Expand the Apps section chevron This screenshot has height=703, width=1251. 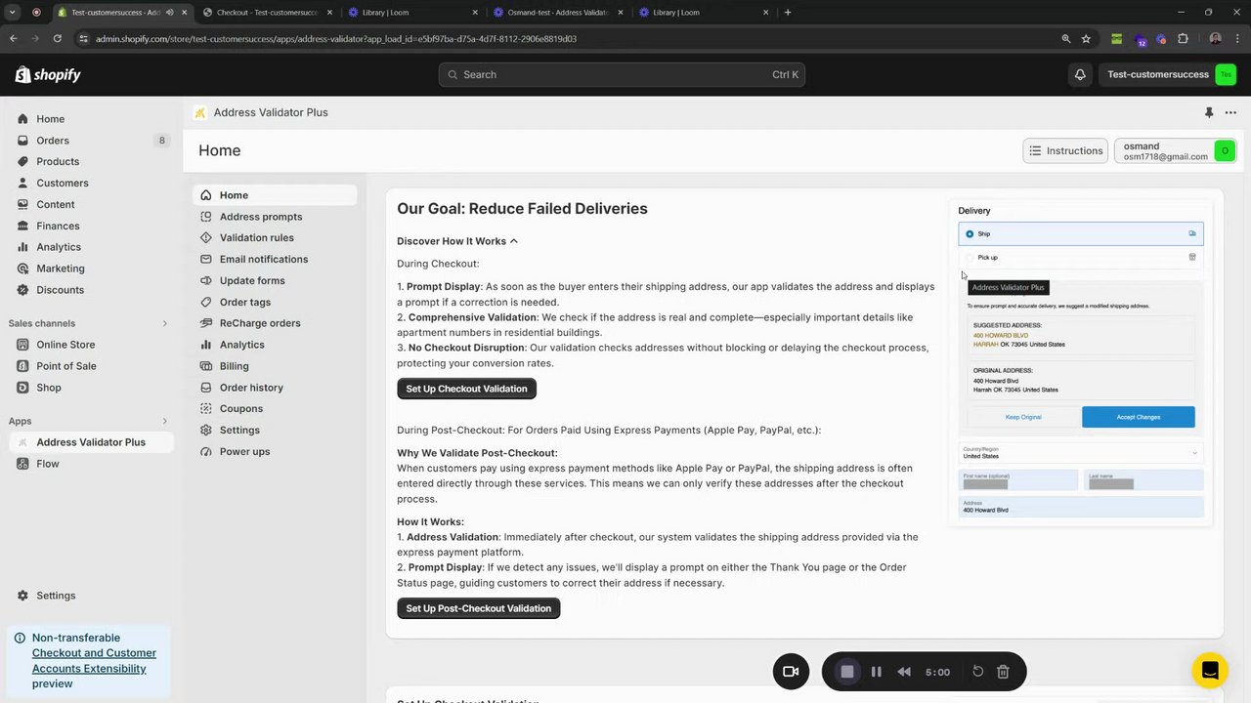point(164,421)
